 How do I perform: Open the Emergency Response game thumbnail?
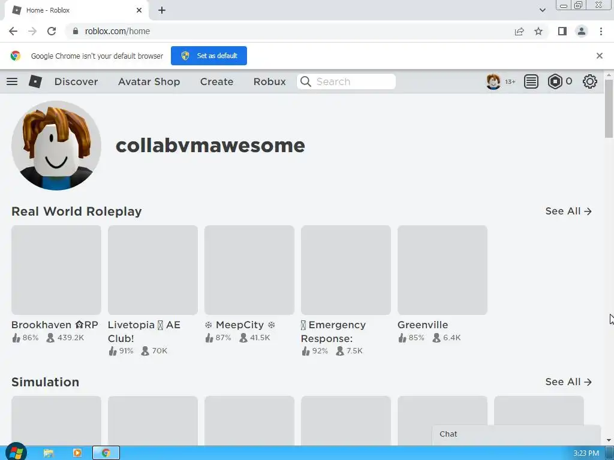(x=346, y=270)
